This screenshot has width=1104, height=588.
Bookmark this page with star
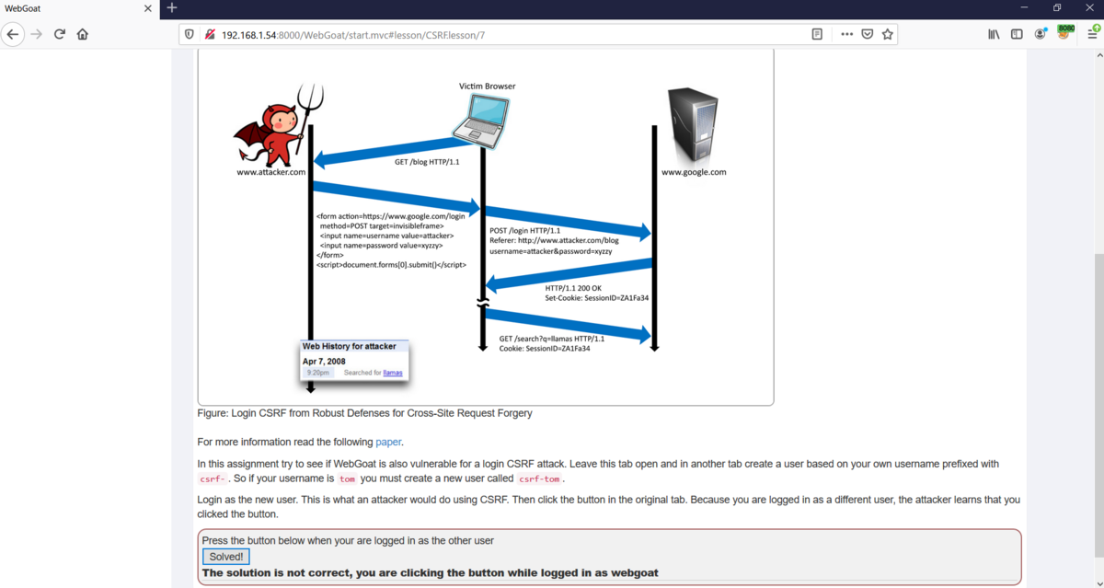pos(888,34)
